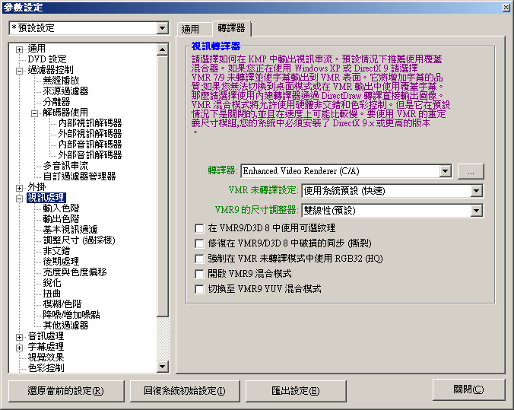Select DVD 設定 in the tree
Screen dimensions: 514x410
point(47,59)
